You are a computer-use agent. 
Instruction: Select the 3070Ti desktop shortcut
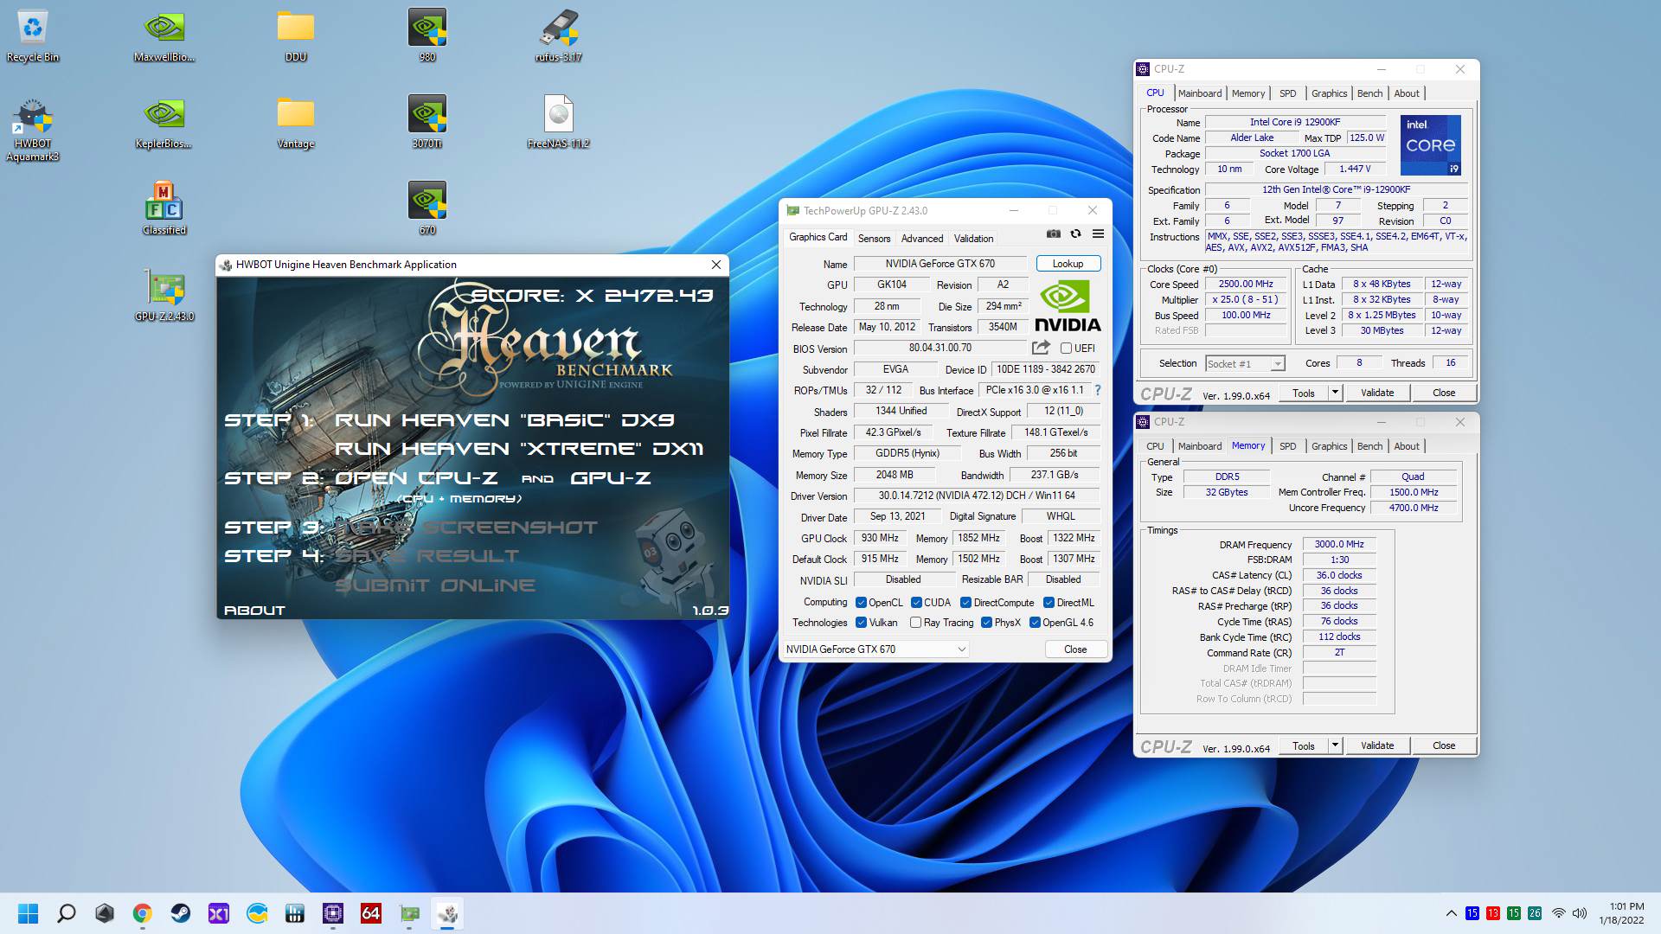(x=427, y=123)
